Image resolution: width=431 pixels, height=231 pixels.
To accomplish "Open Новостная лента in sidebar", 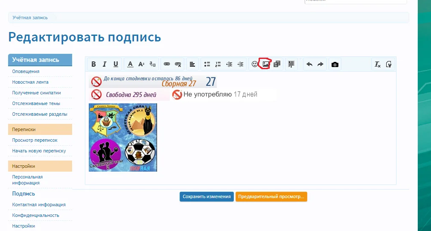I will (x=30, y=82).
